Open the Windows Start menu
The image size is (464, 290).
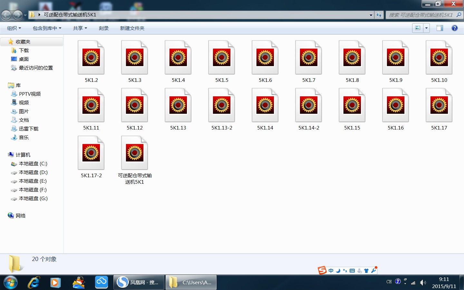[x=11, y=283]
